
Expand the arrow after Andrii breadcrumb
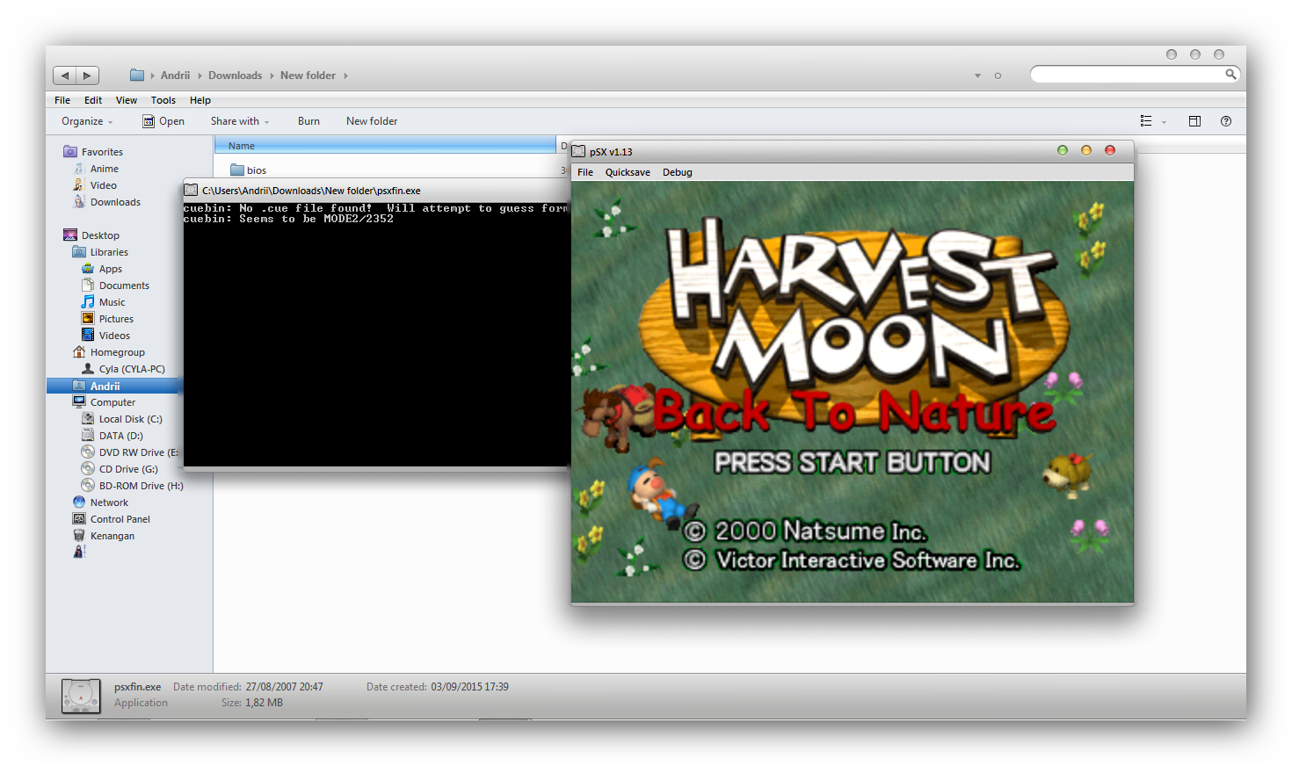[200, 76]
